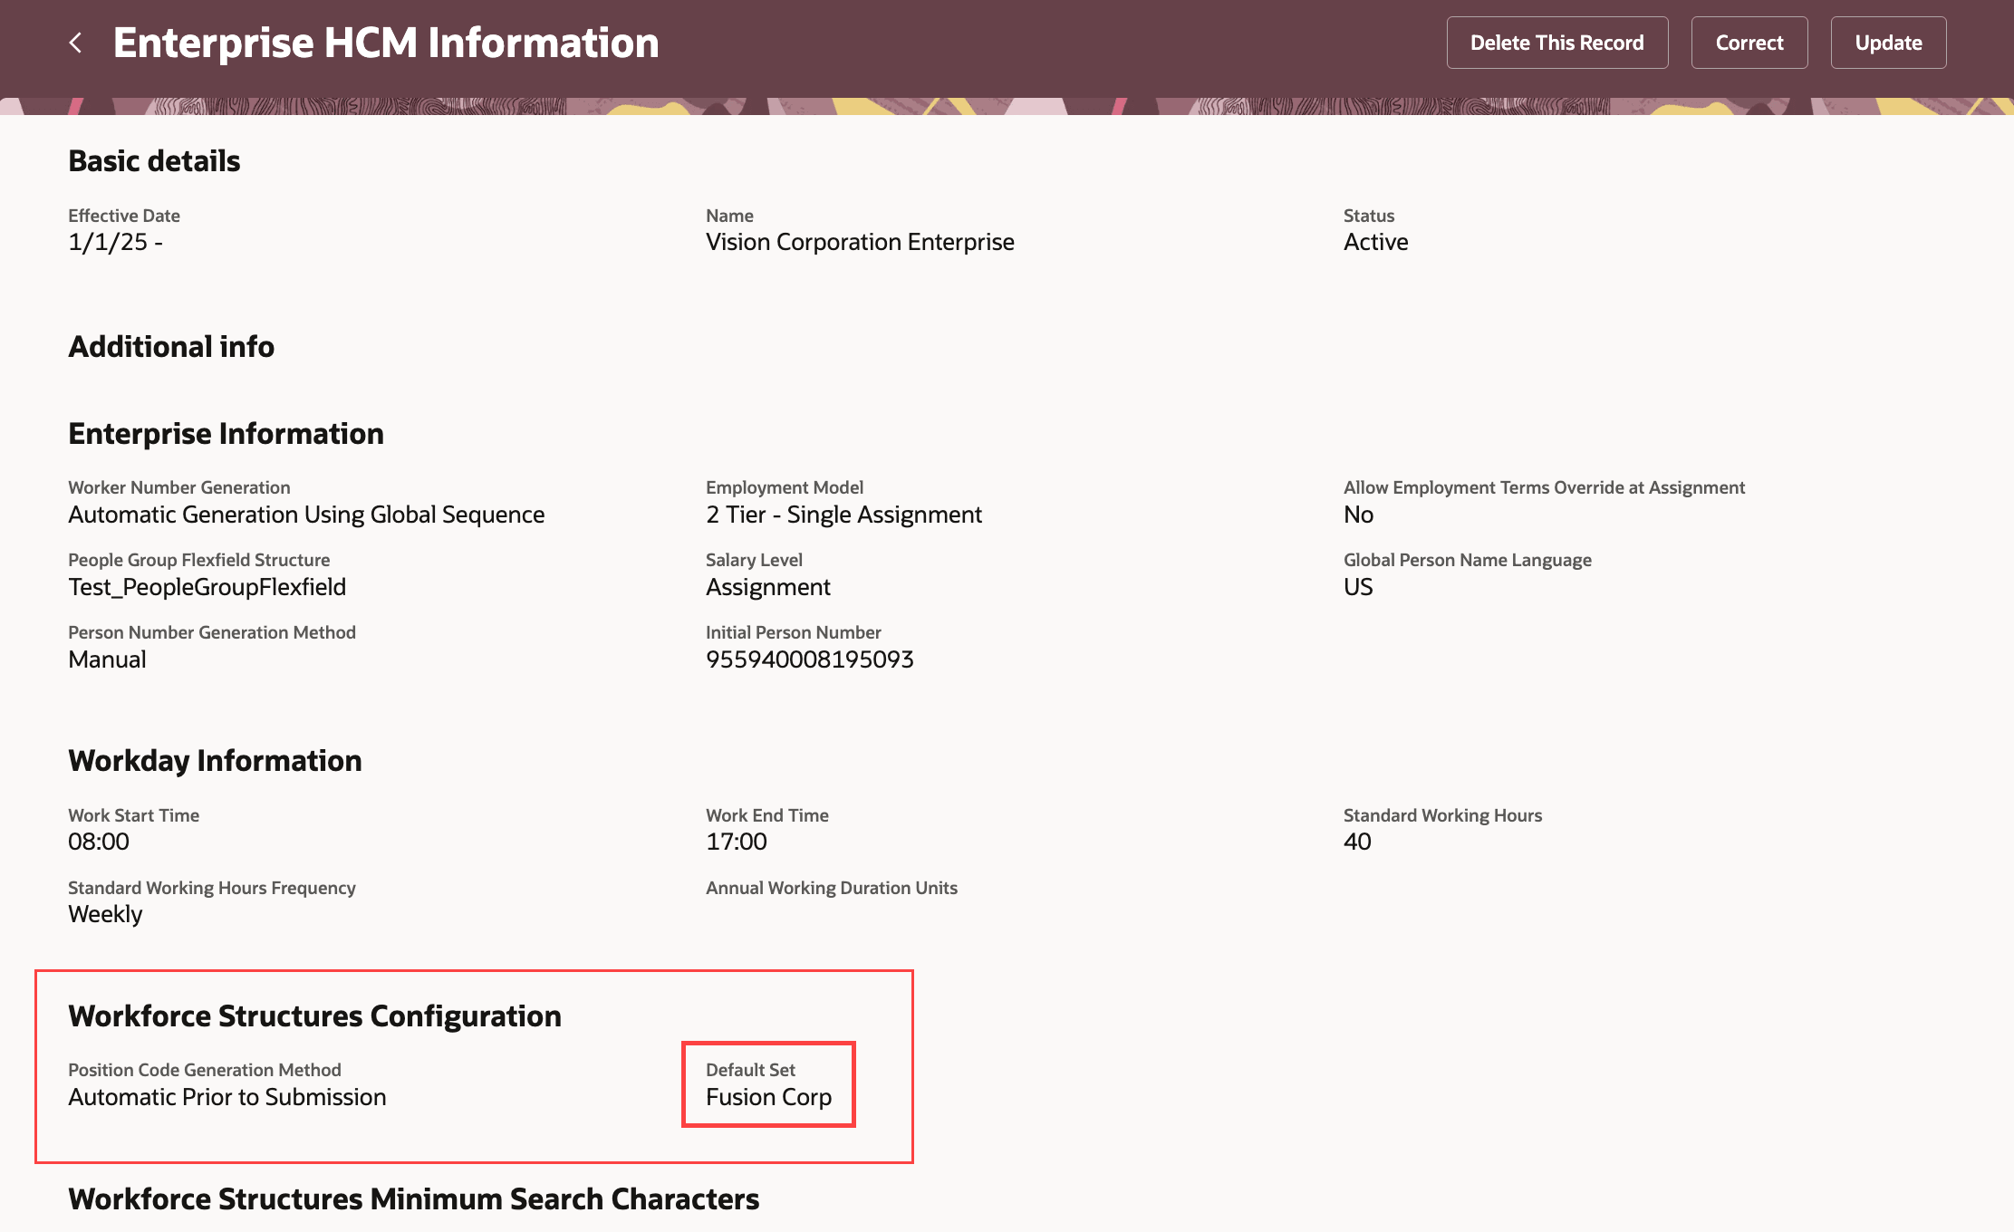Click the Enterprise Information heading
This screenshot has width=2014, height=1232.
point(226,433)
